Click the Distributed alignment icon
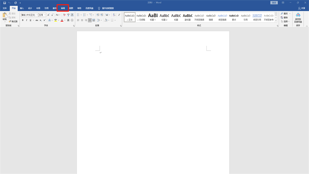This screenshot has height=174, width=309. [x=94, y=20]
